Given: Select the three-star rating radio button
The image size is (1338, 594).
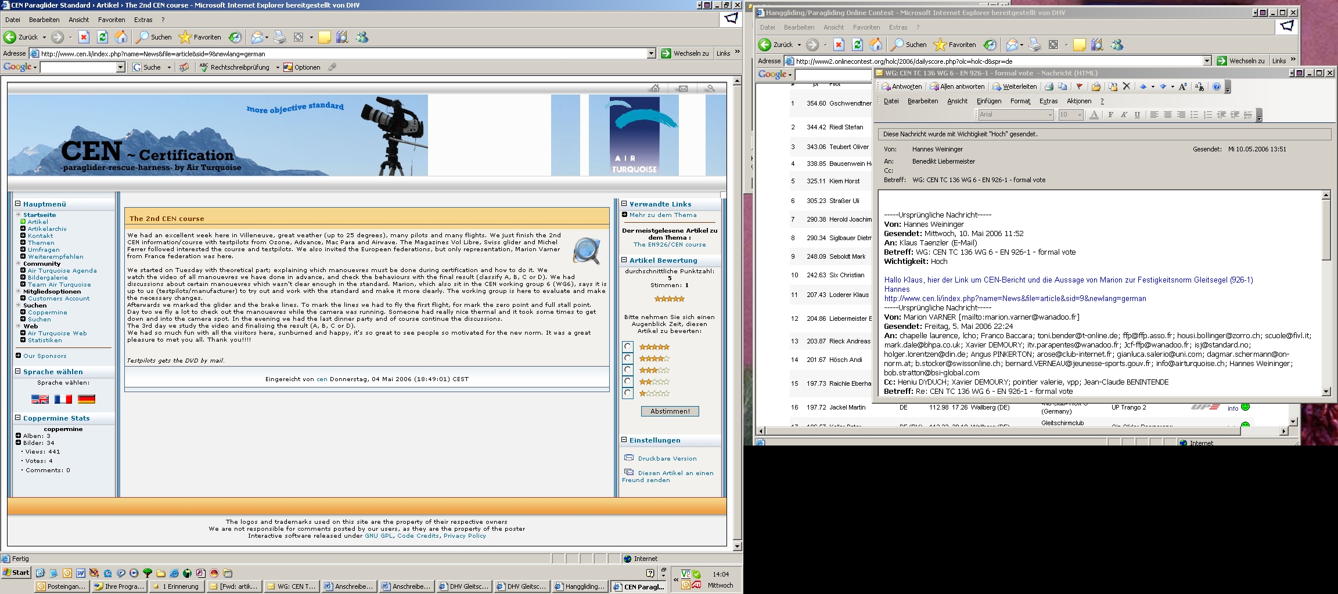Looking at the screenshot, I should point(628,370).
